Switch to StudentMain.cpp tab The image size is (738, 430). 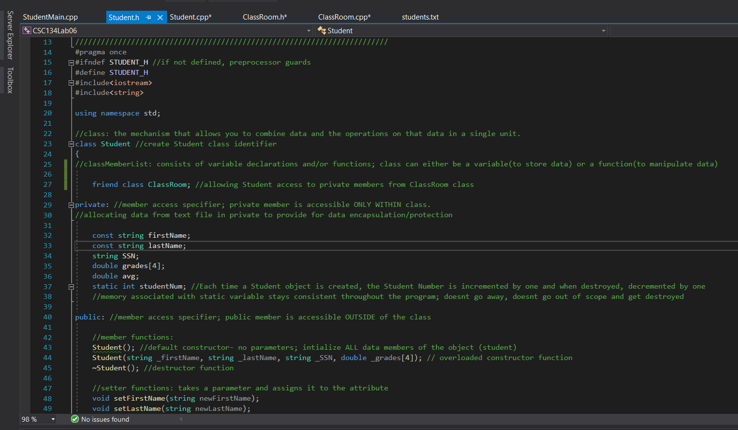(50, 17)
